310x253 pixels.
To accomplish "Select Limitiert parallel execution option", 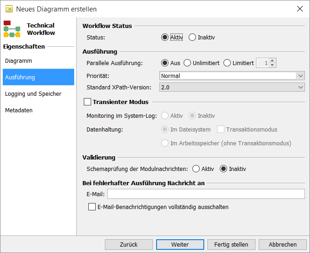I will [227, 63].
